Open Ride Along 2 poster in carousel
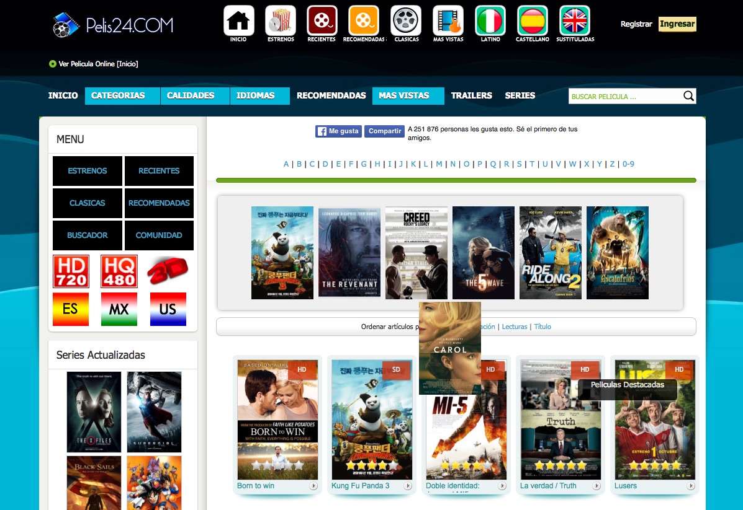Viewport: 743px width, 510px height. 550,253
